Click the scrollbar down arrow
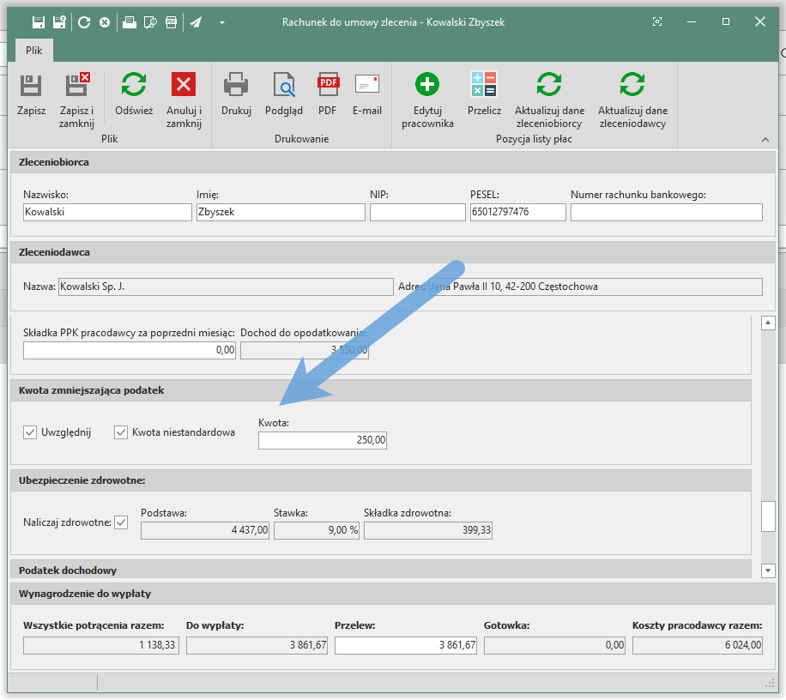 coord(768,570)
